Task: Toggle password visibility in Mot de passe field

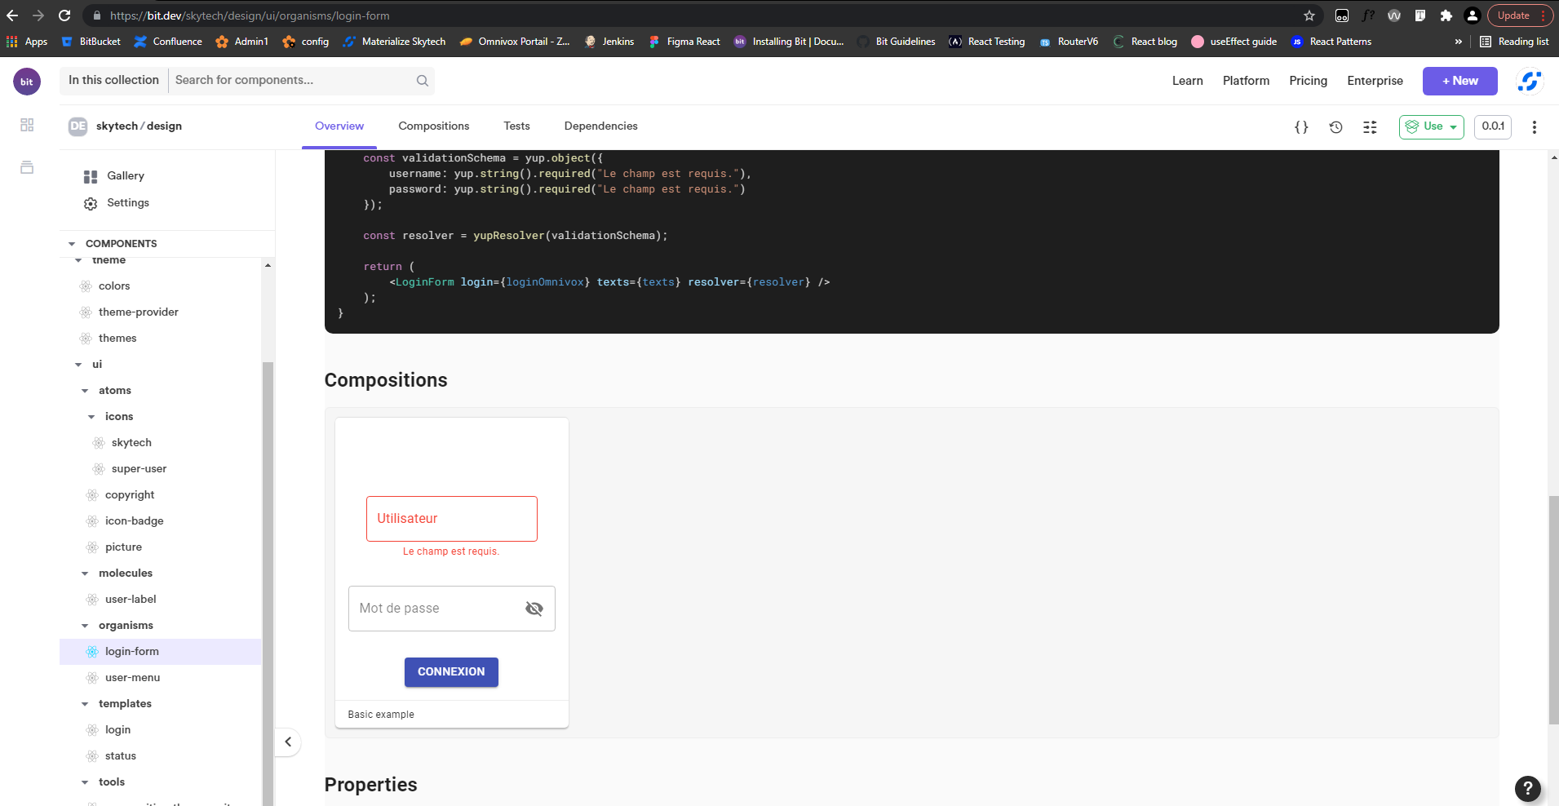Action: [x=534, y=608]
